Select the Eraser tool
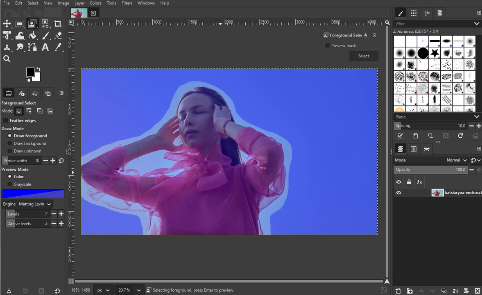 tap(57, 36)
